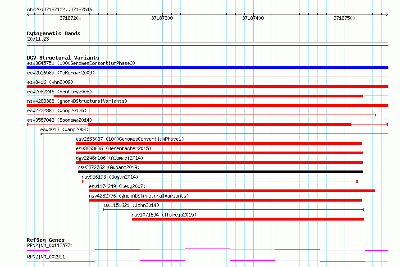Viewport: 401px width, 267px height.
Task: Click the red bar under esv2082246
Action: [208, 96]
